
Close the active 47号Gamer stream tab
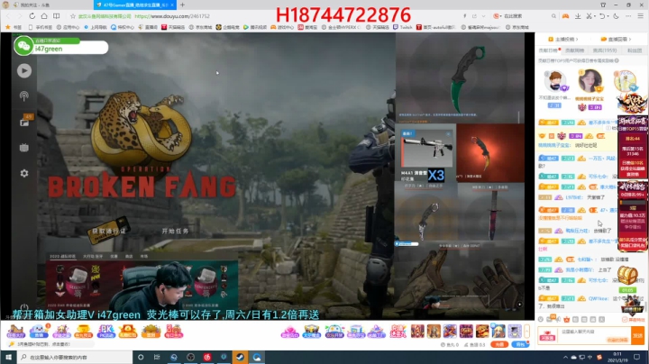point(172,5)
